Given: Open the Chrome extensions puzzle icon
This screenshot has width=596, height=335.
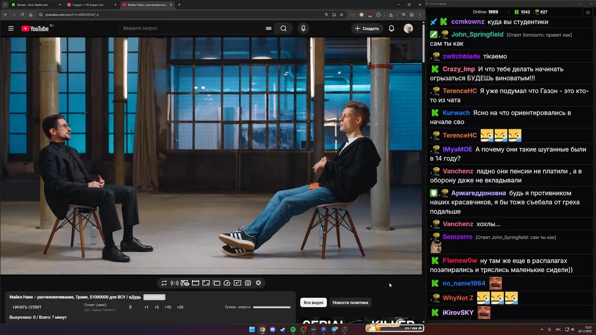Looking at the screenshot, I should pyautogui.click(x=378, y=14).
